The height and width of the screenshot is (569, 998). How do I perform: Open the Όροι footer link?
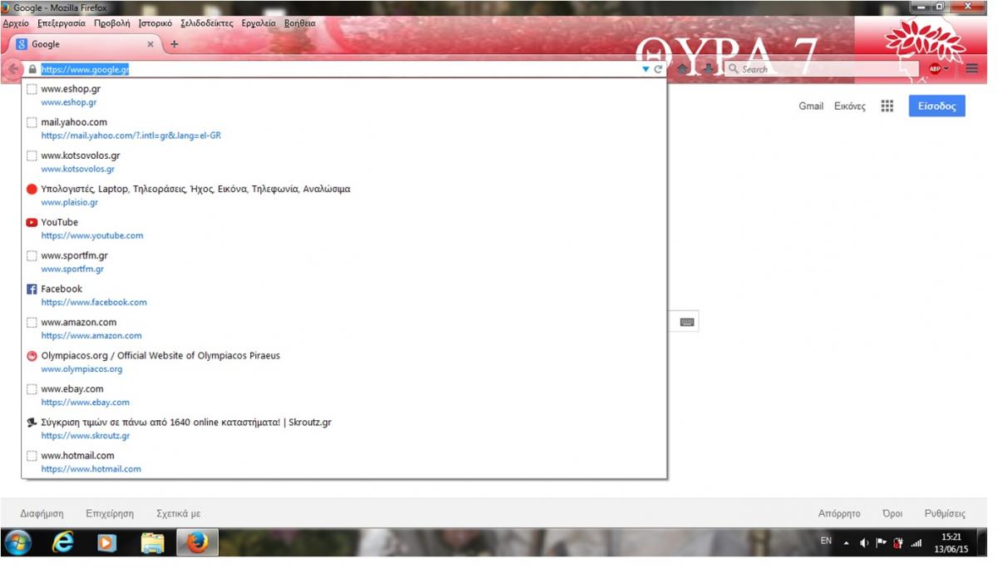tap(892, 513)
